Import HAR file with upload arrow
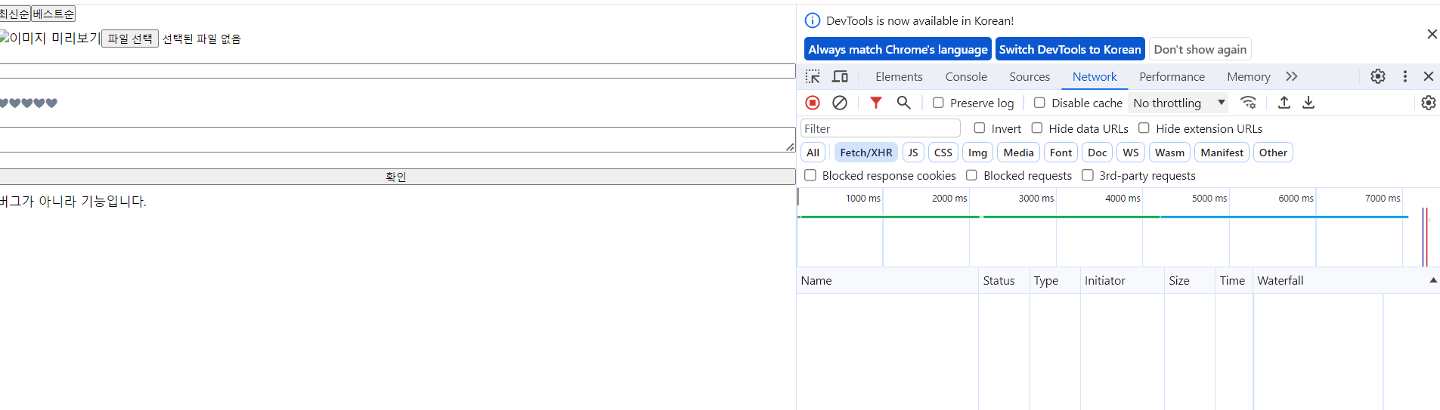Image resolution: width=1440 pixels, height=410 pixels. [x=1284, y=103]
